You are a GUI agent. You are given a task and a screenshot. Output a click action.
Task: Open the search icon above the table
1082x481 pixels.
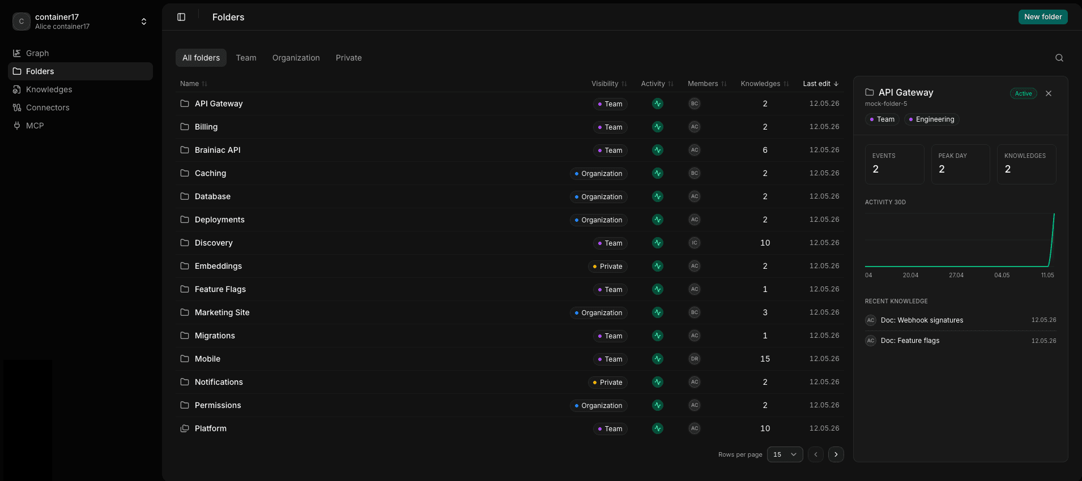click(1059, 58)
